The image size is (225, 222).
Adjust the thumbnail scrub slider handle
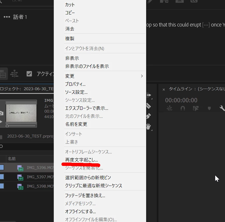click(7, 126)
